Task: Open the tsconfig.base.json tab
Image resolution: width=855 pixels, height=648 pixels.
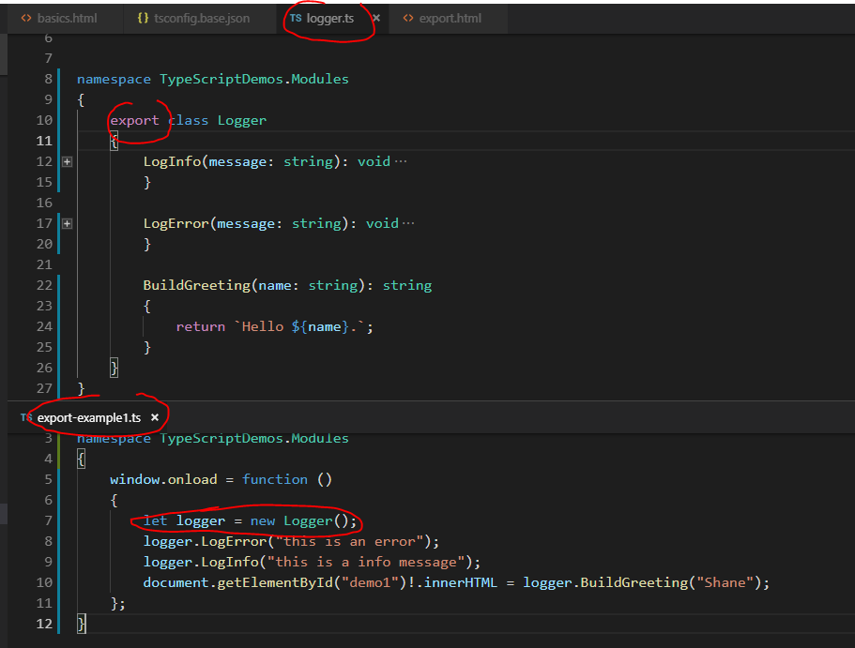Action: (x=202, y=19)
